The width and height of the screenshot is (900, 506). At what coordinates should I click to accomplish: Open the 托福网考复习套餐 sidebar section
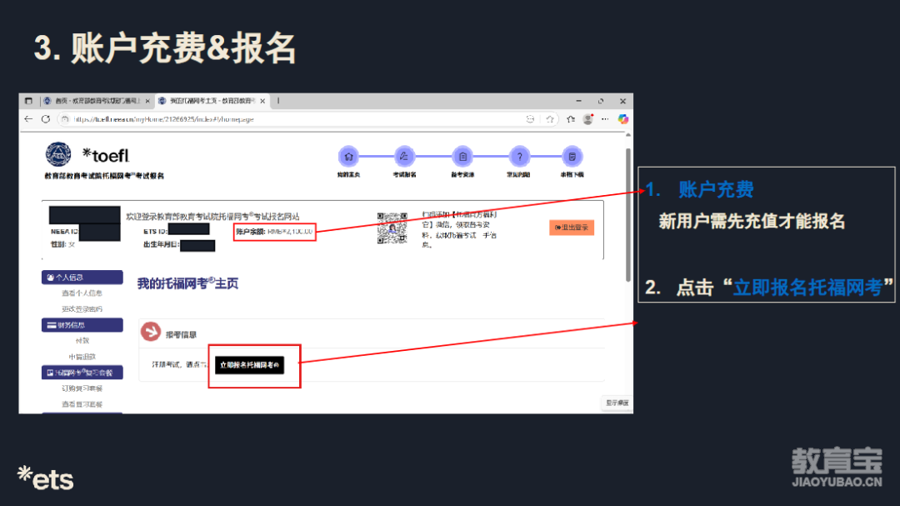[x=82, y=373]
